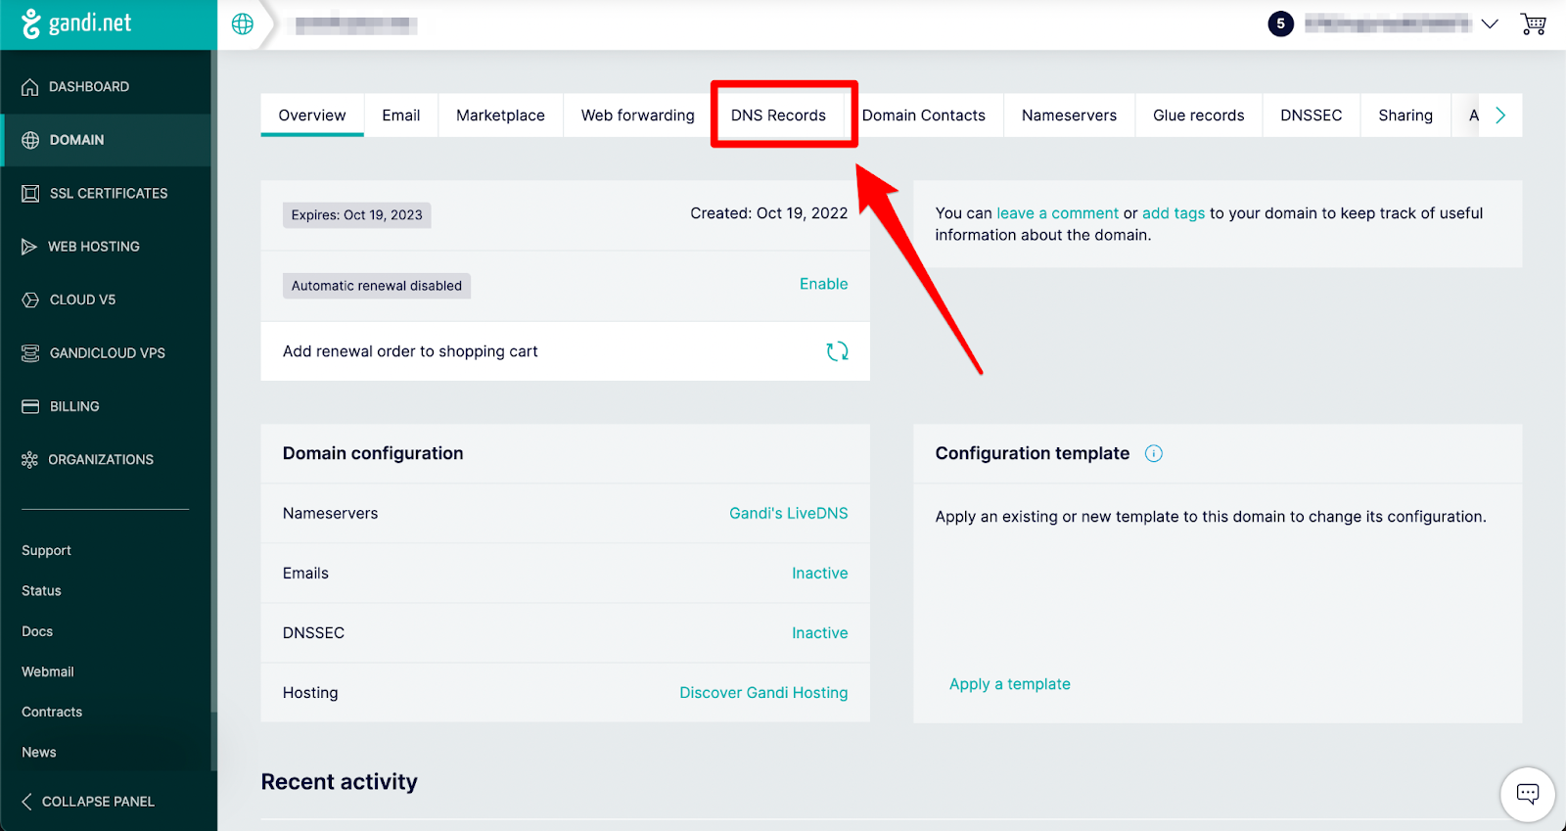Switch to the Overview tab
This screenshot has width=1566, height=831.
[x=312, y=115]
